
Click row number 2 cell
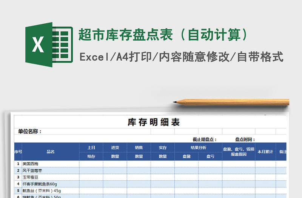point(18,171)
